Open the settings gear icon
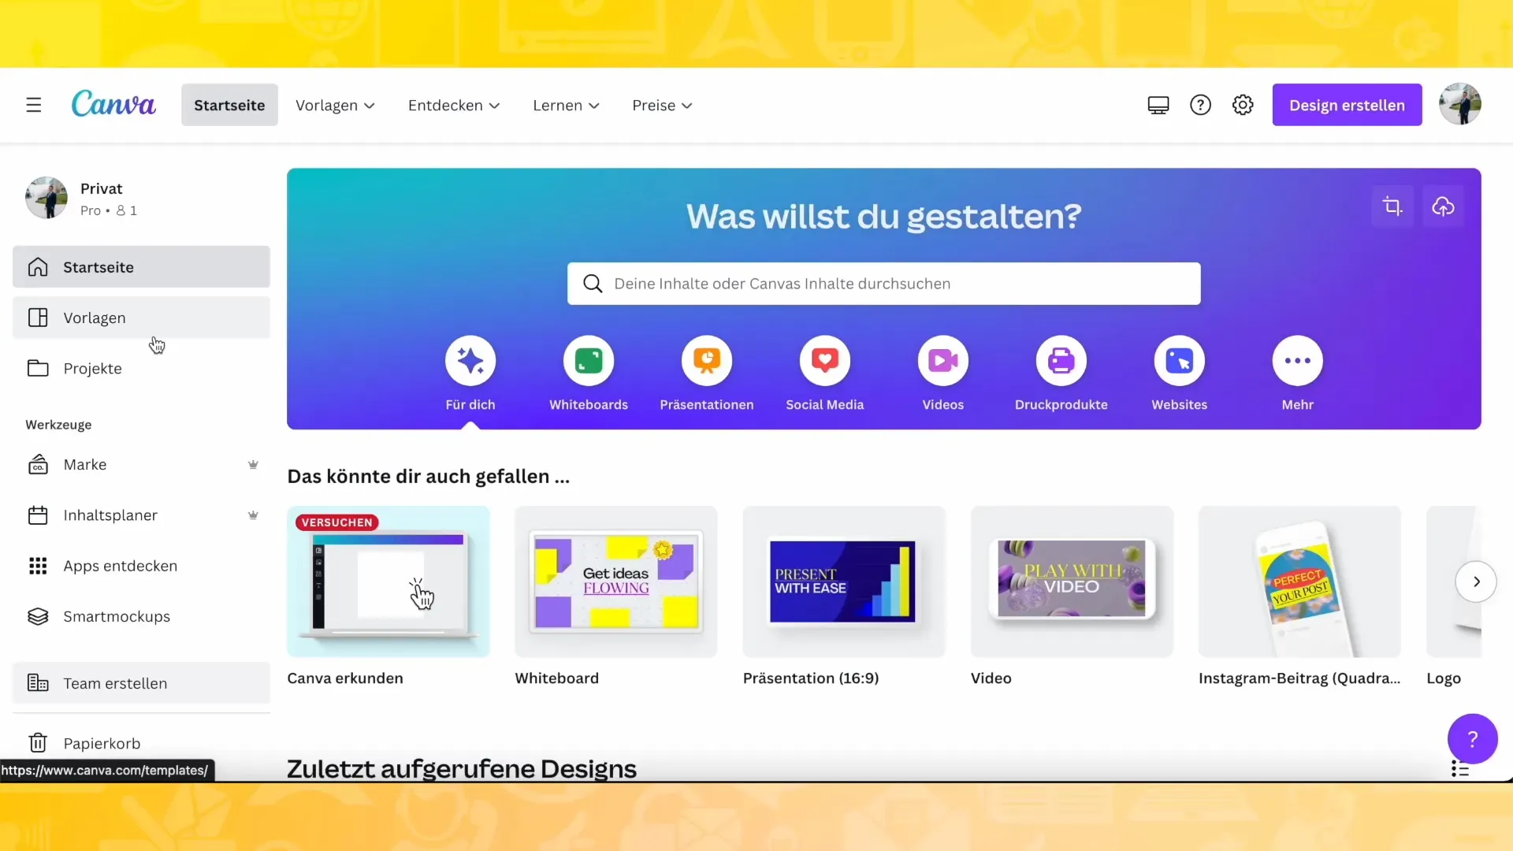Viewport: 1513px width, 851px height. pos(1243,105)
